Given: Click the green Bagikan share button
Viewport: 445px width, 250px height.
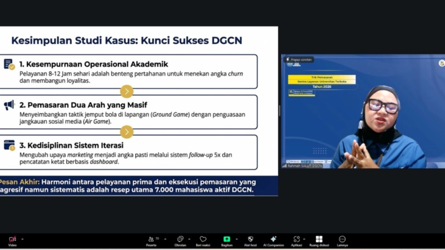Looking at the screenshot, I should pos(226,239).
